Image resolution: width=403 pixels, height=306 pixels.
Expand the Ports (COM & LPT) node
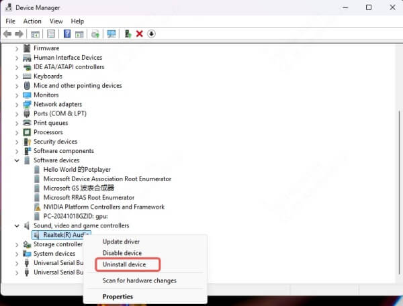tap(17, 114)
